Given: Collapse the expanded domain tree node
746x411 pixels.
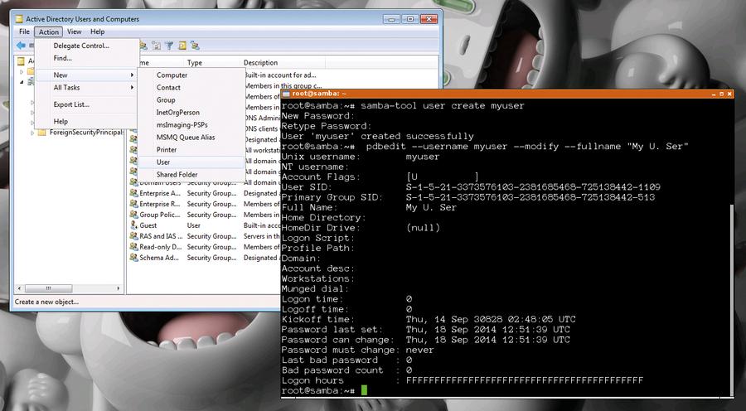Looking at the screenshot, I should click(22, 82).
